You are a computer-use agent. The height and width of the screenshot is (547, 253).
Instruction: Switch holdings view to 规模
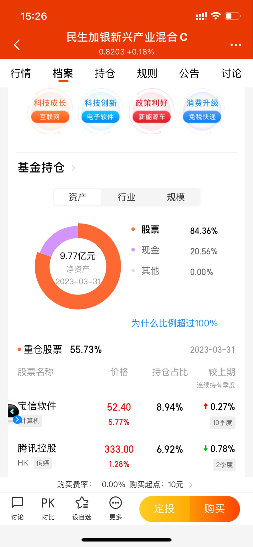coord(176,197)
